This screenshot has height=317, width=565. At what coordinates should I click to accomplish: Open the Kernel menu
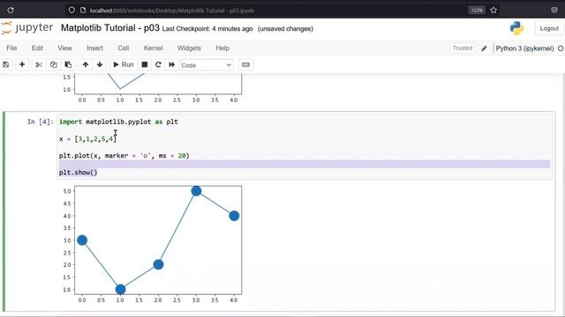[x=153, y=48]
